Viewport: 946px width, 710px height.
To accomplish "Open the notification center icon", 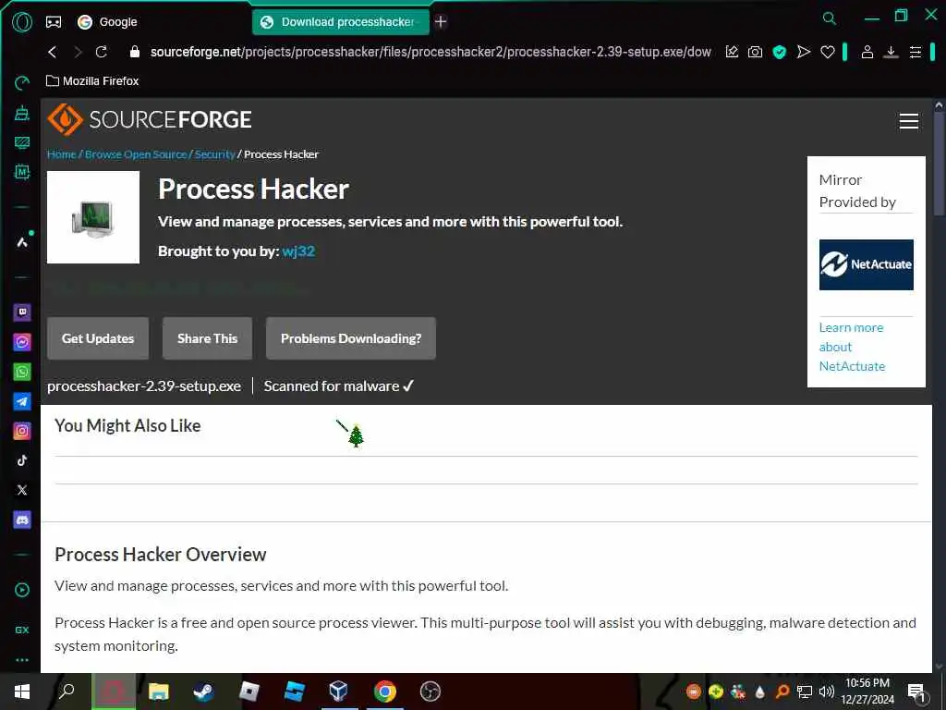I will click(x=917, y=692).
